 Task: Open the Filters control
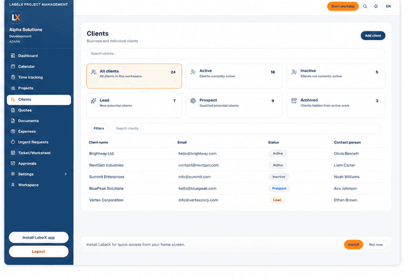99,128
